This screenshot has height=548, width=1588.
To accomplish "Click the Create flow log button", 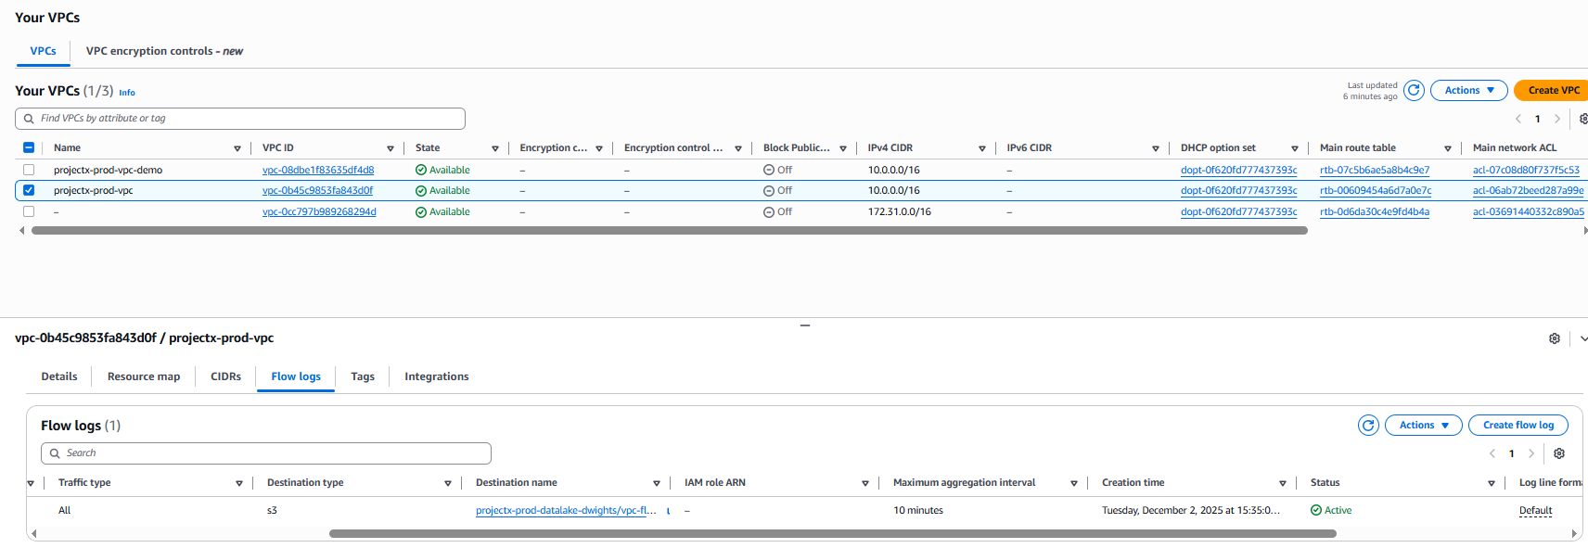I will [x=1518, y=425].
